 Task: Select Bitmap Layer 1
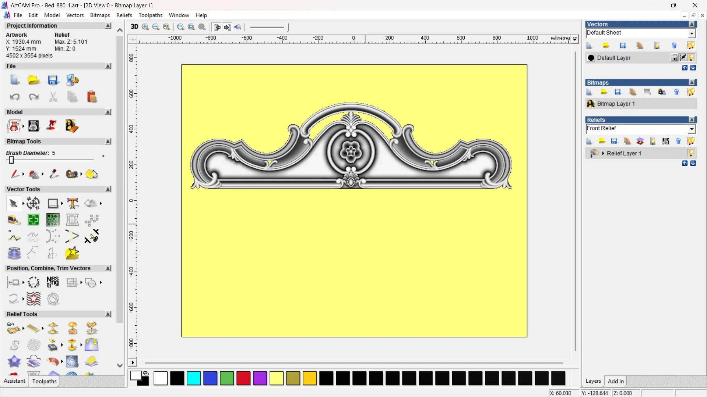point(616,104)
